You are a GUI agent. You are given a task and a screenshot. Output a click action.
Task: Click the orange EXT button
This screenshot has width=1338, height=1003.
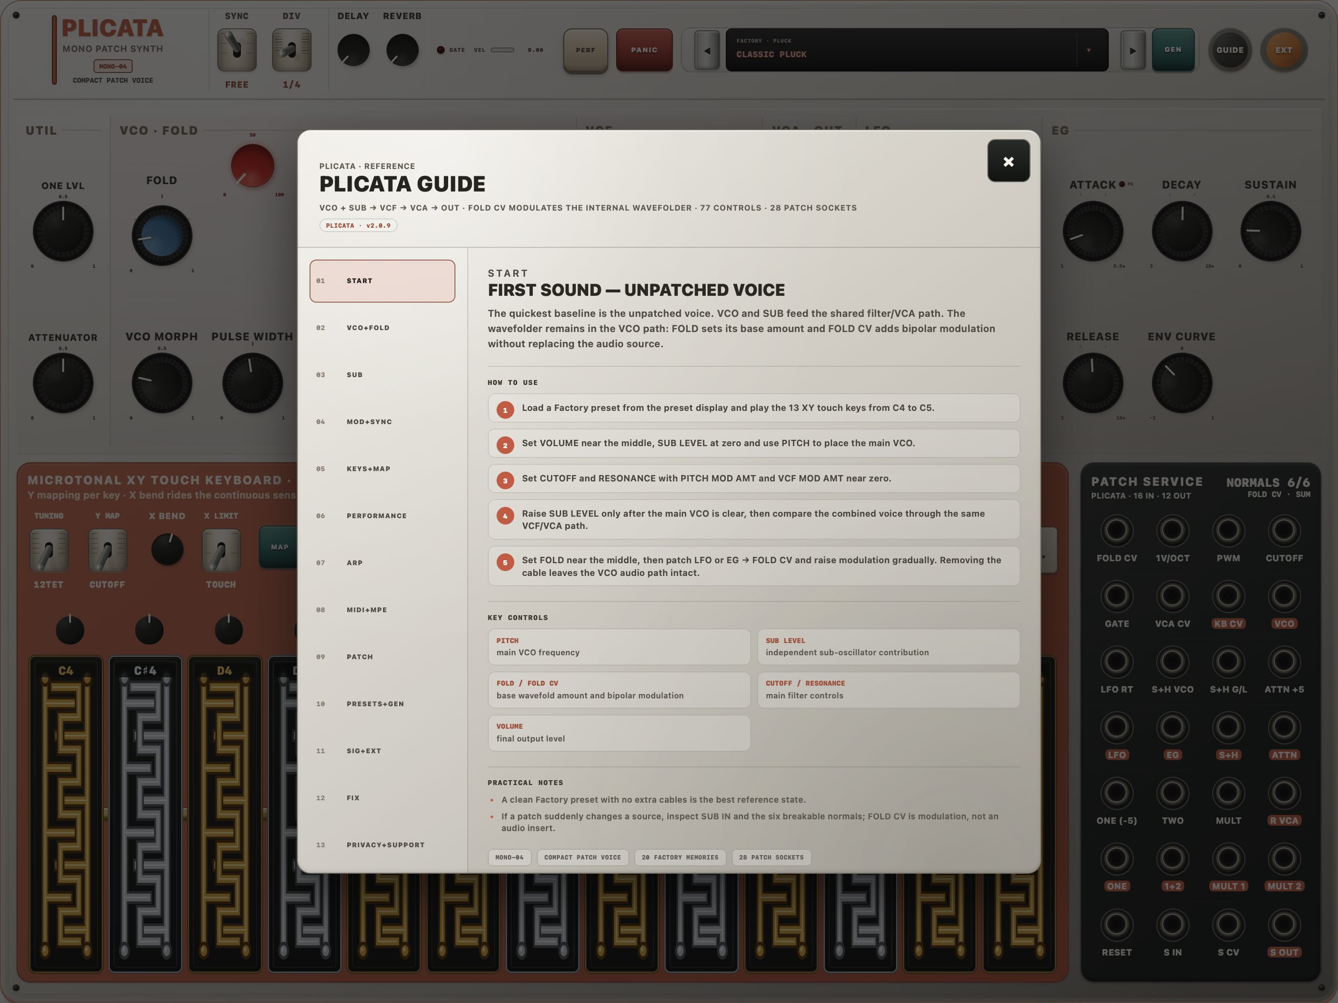coord(1284,50)
